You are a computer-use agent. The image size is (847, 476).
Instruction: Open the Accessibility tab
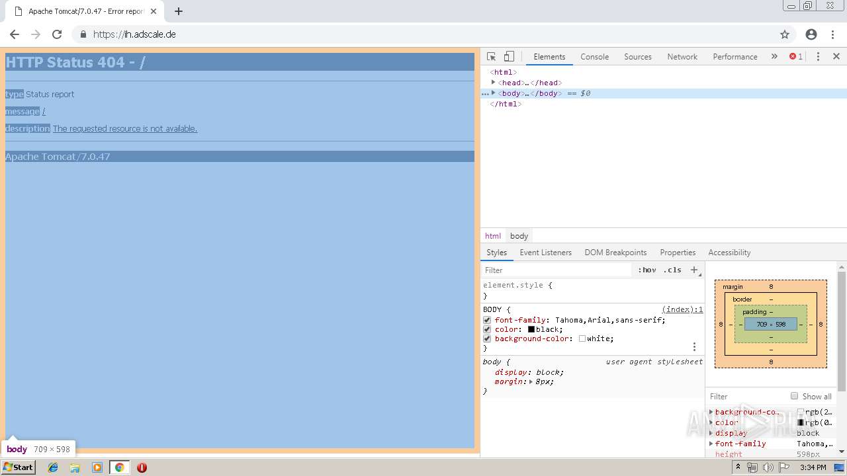pyautogui.click(x=729, y=253)
